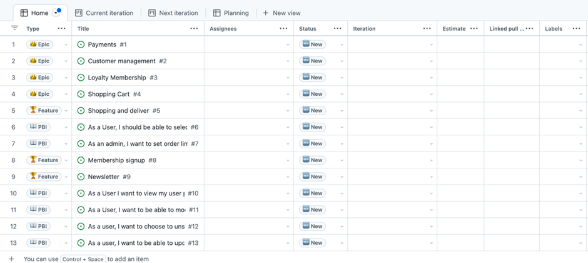The width and height of the screenshot is (588, 263).
Task: Click open-issue icon beside Membership signup
Action: click(x=81, y=160)
